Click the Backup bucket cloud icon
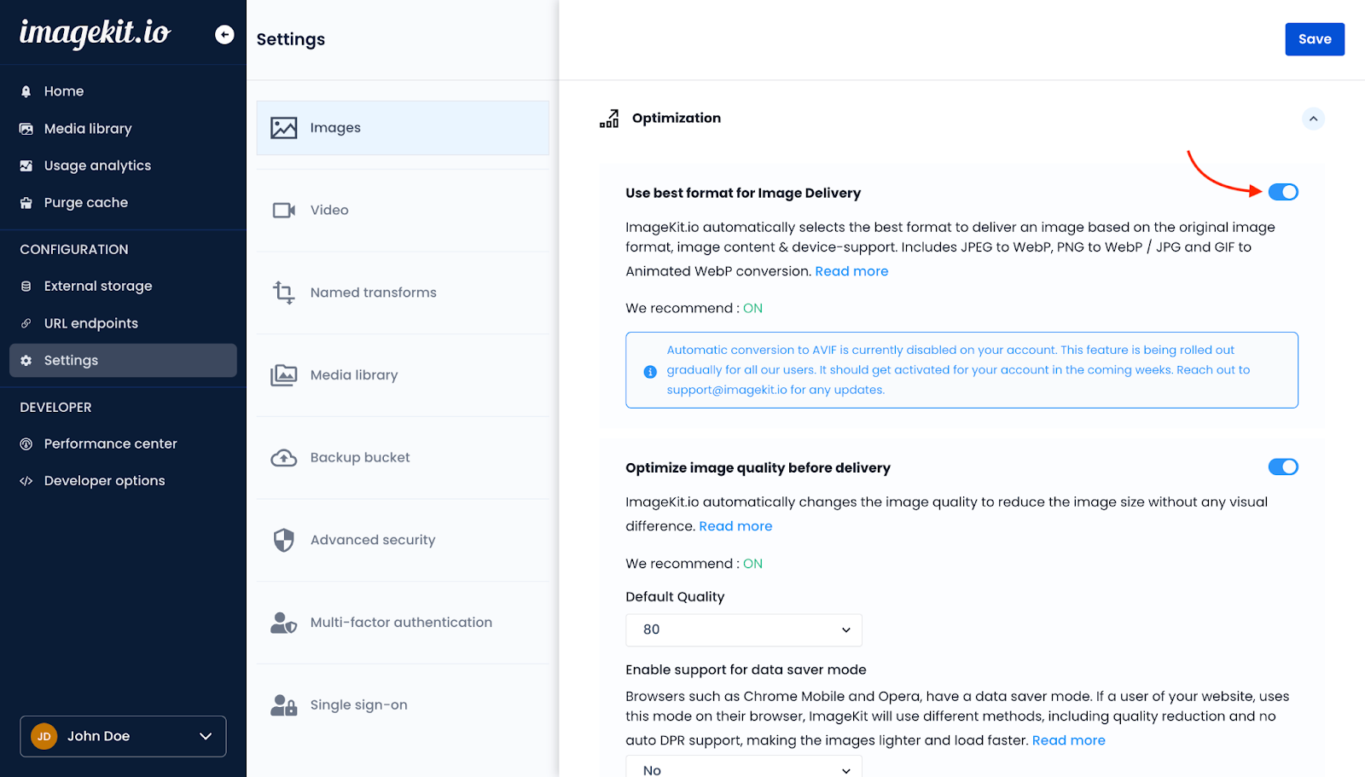1365x777 pixels. [283, 458]
